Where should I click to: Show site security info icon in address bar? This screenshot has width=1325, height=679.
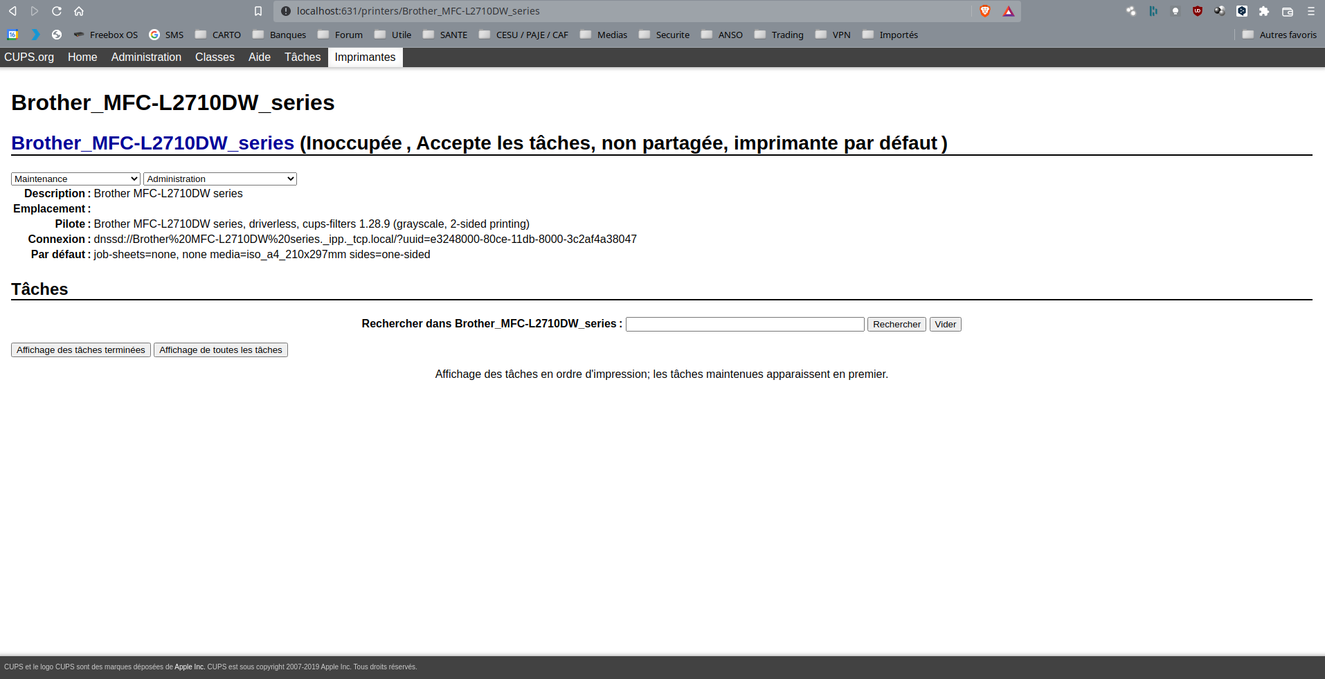click(x=285, y=11)
